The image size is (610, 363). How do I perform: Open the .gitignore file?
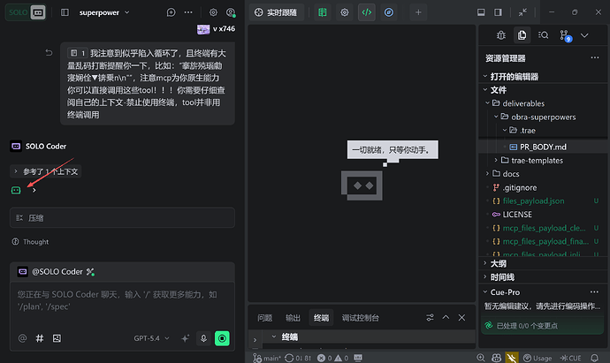pos(519,188)
